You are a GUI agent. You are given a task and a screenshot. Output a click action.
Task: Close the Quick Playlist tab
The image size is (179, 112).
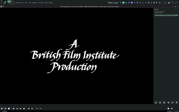[x=164, y=12]
